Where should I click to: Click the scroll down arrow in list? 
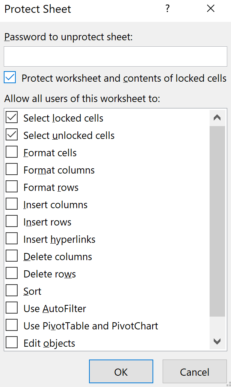pyautogui.click(x=217, y=342)
